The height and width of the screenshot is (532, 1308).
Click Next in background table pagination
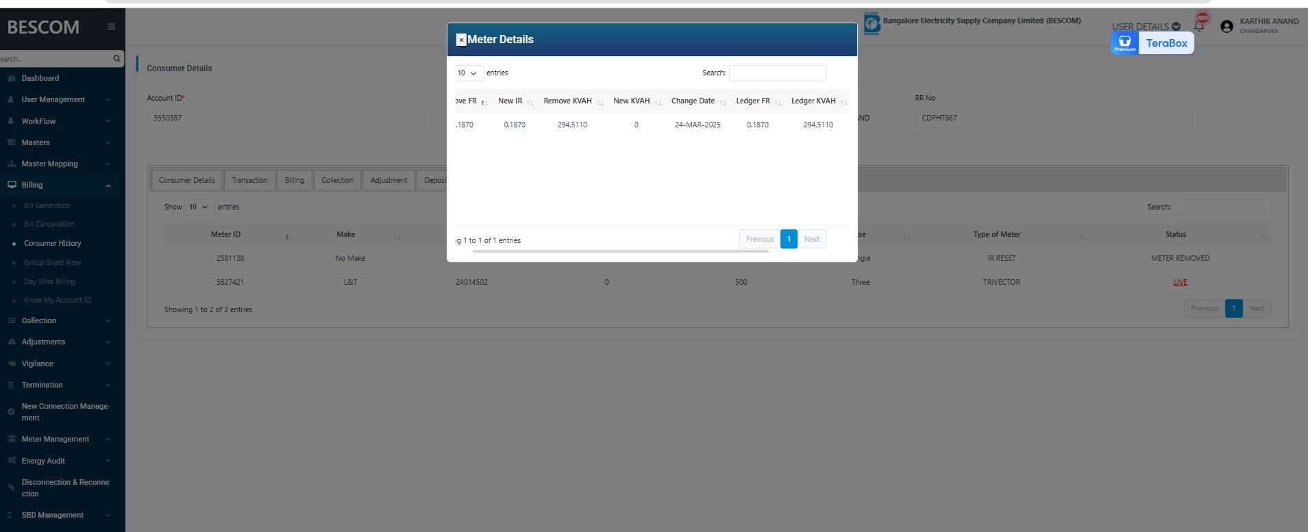1257,308
